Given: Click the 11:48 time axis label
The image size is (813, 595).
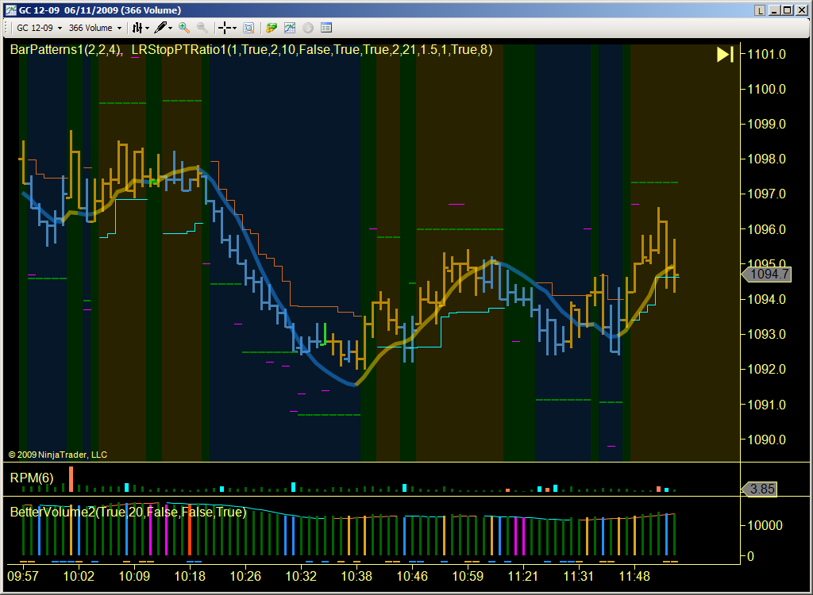Looking at the screenshot, I should click(x=634, y=576).
